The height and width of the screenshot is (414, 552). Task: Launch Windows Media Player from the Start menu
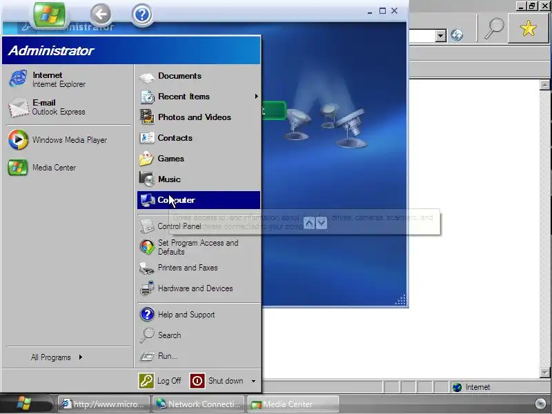68,140
